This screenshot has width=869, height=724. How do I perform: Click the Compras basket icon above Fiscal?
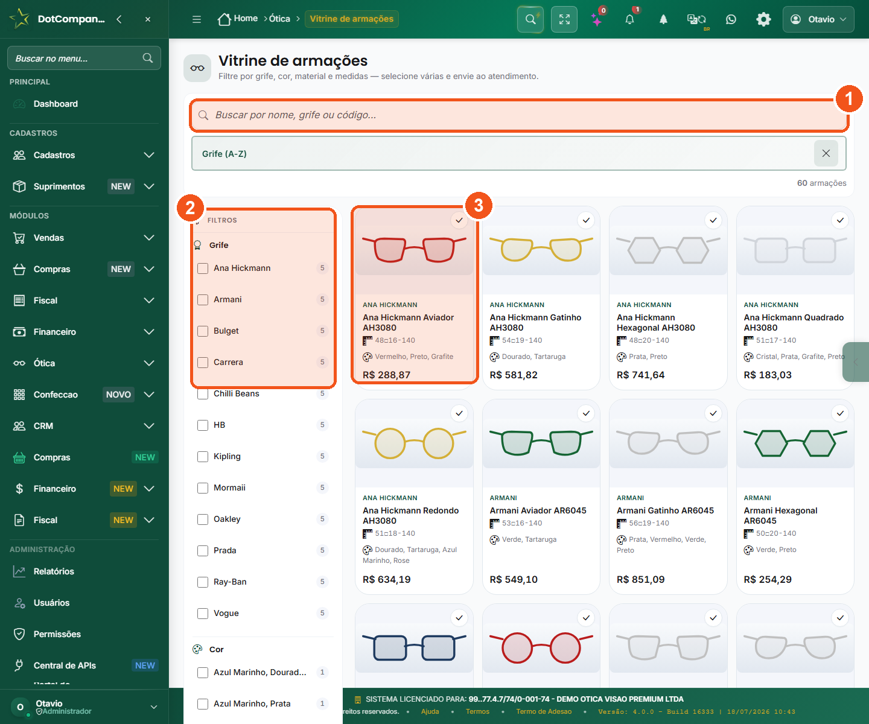point(19,269)
